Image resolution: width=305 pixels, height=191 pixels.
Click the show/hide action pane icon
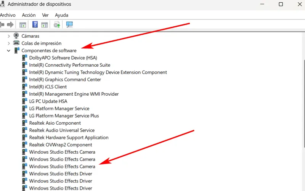[45, 25]
